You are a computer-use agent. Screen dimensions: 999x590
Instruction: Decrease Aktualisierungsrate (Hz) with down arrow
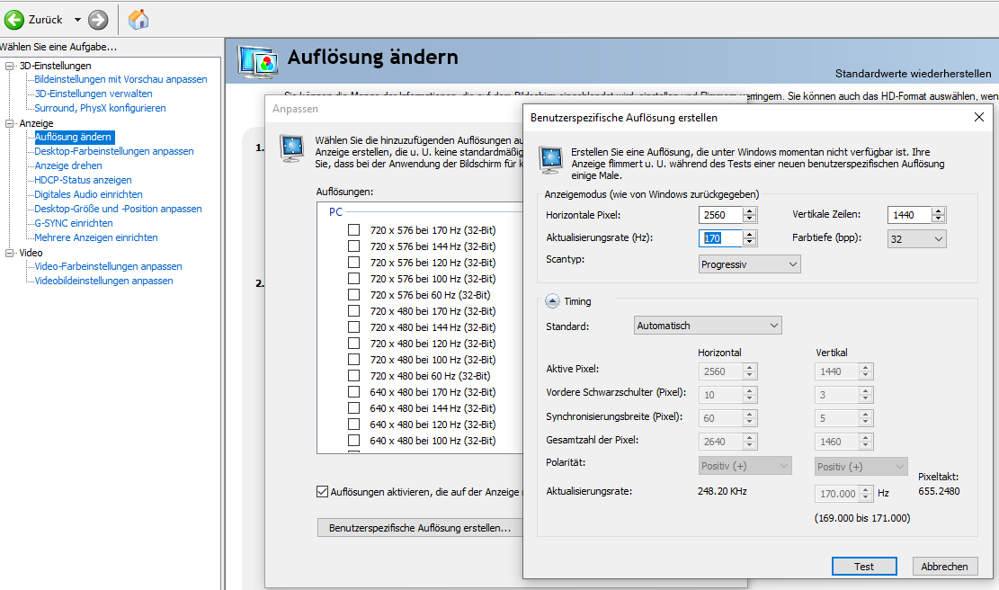(750, 242)
